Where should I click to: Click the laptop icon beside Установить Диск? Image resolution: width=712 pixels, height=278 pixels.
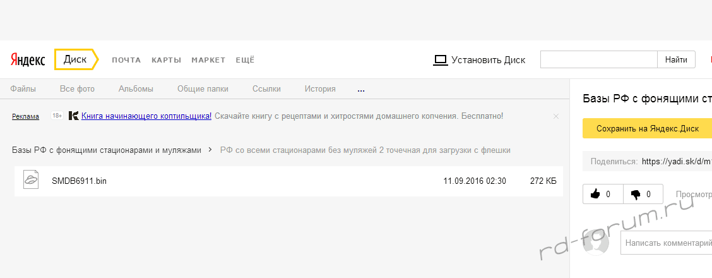(x=441, y=60)
